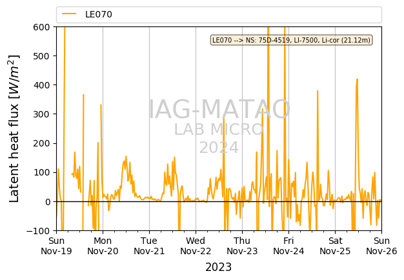404x280 pixels.
Task: Click the LE070 sensor info annotation box
Action: tap(292, 40)
